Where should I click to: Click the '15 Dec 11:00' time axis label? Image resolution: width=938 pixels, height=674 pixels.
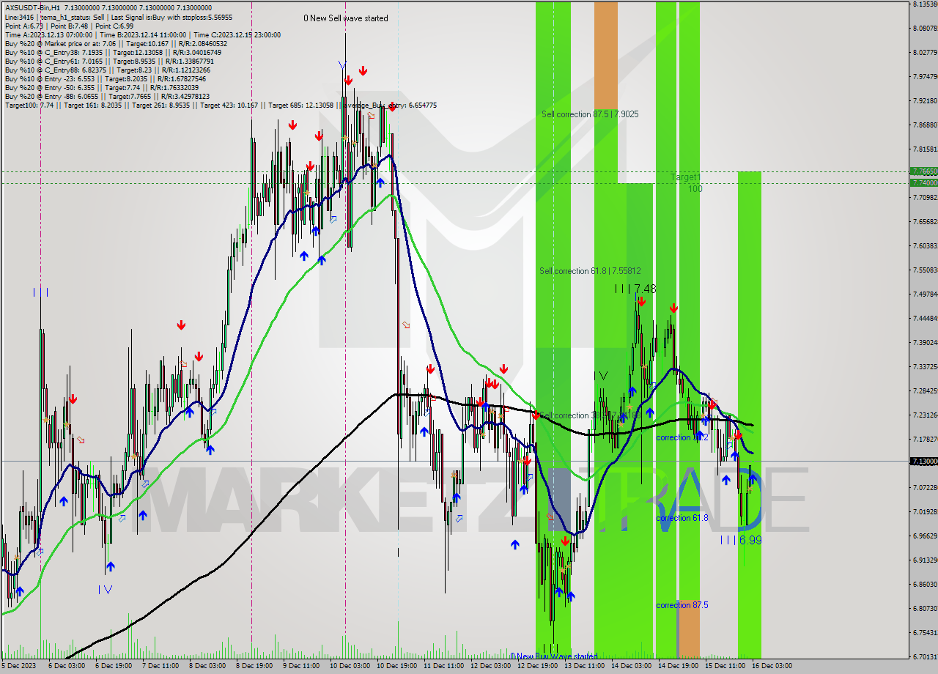click(725, 666)
